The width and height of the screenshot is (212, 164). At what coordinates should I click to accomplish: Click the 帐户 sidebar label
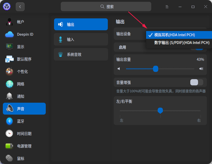[x=20, y=22]
